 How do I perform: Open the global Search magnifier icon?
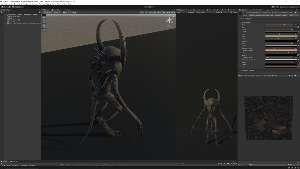[277, 7]
